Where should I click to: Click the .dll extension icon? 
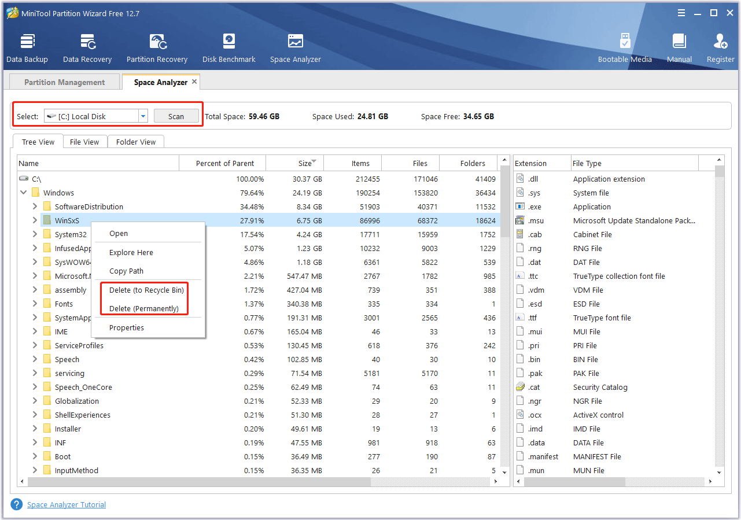coord(520,179)
